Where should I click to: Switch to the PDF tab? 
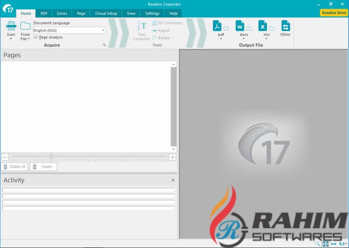pos(44,13)
